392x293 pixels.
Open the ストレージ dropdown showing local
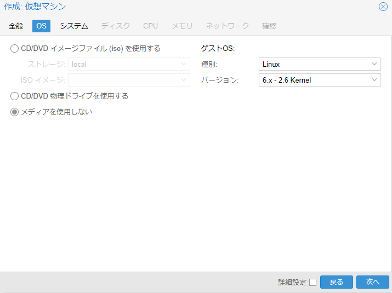[129, 64]
